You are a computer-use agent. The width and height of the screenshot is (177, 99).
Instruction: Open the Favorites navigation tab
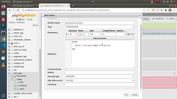click(20, 23)
